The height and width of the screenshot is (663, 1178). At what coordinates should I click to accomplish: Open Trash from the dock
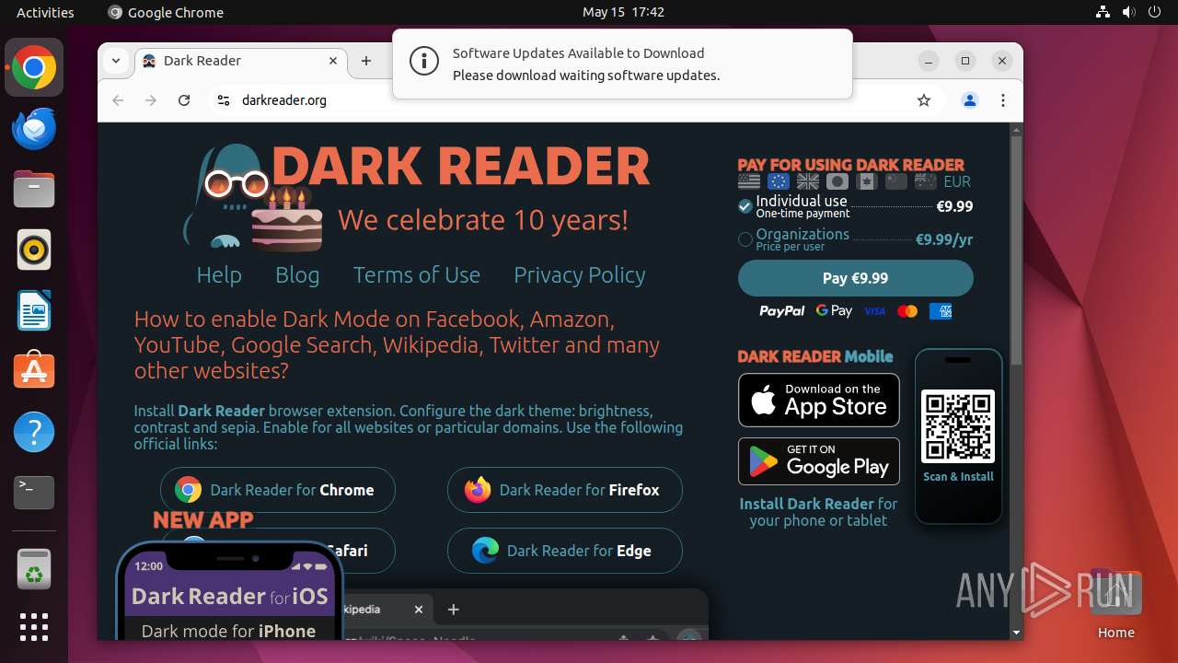34,568
